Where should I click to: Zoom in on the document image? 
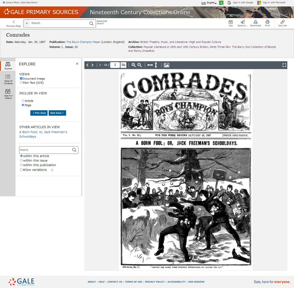[x=133, y=65]
